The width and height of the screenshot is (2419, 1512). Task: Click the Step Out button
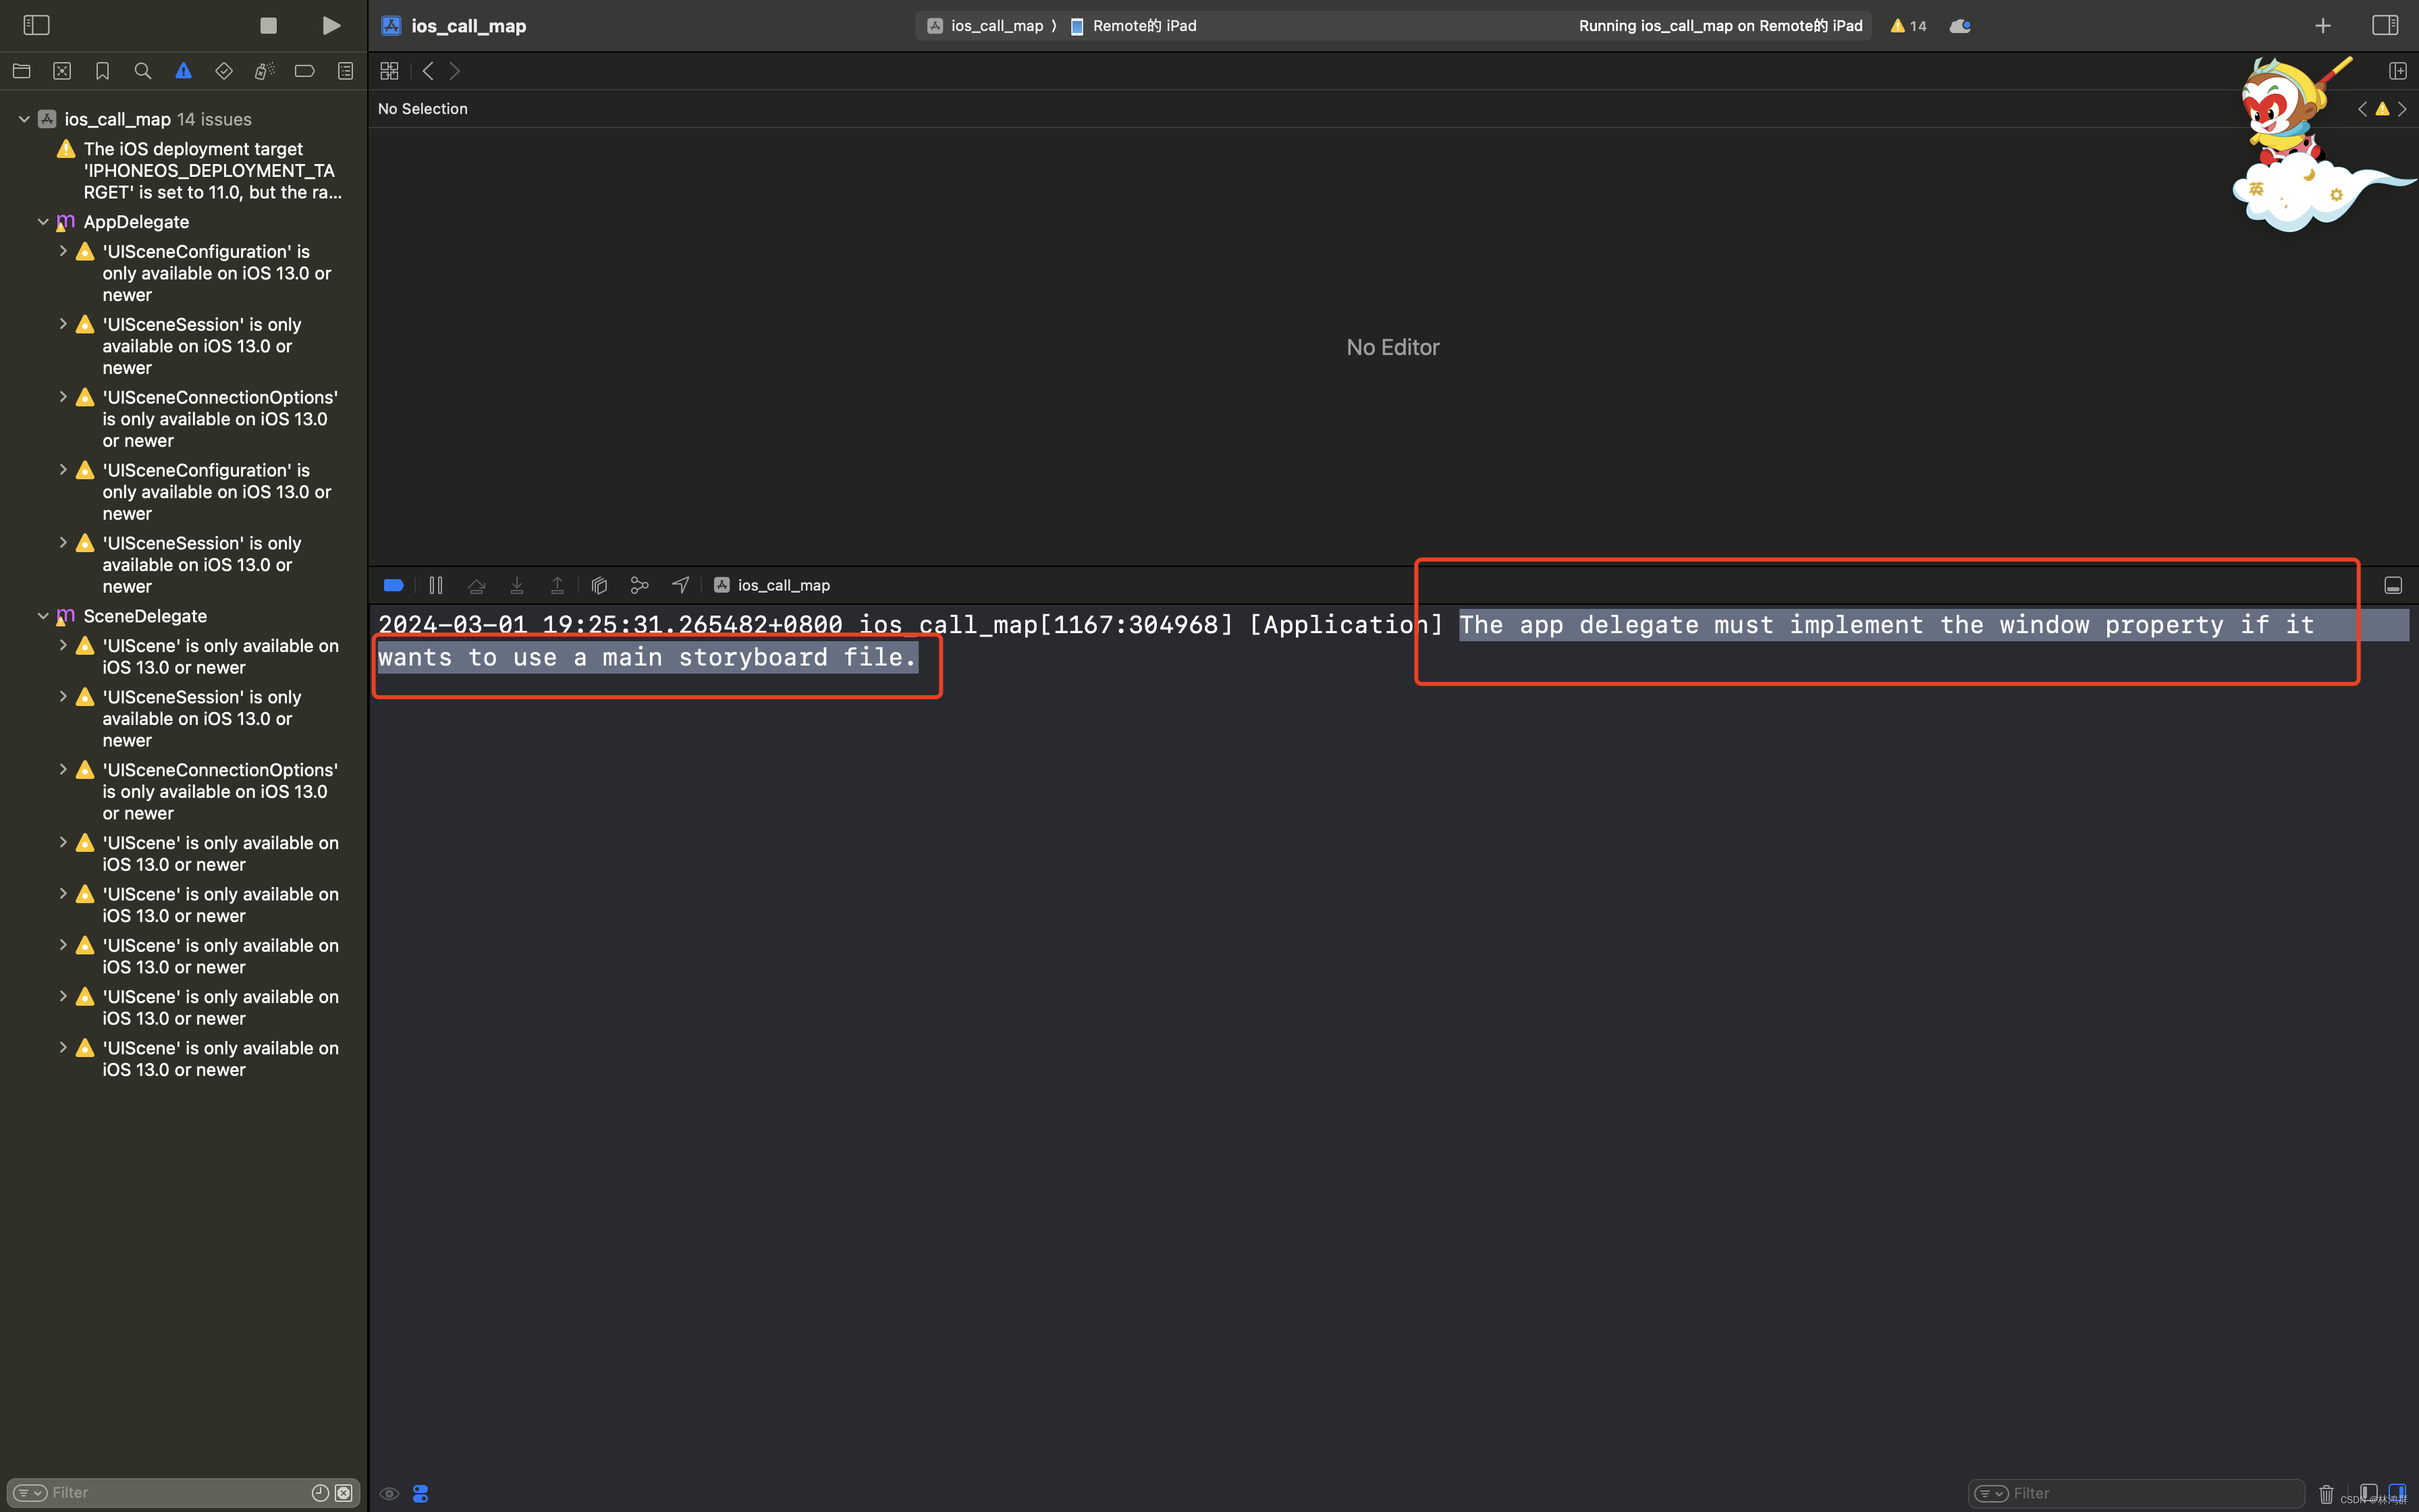pos(558,586)
